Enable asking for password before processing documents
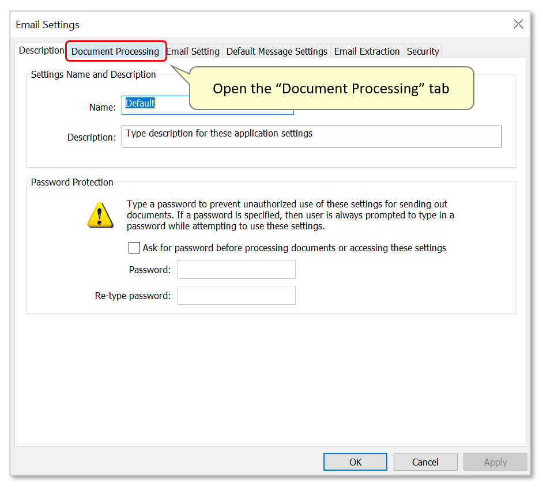543x488 pixels. 134,248
